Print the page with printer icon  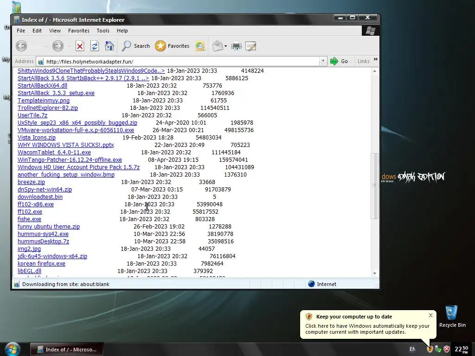(236, 46)
